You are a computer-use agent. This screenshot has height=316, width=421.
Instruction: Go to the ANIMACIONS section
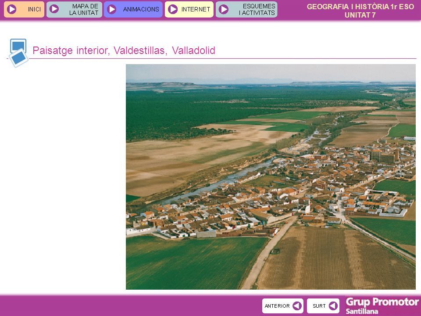(x=133, y=9)
